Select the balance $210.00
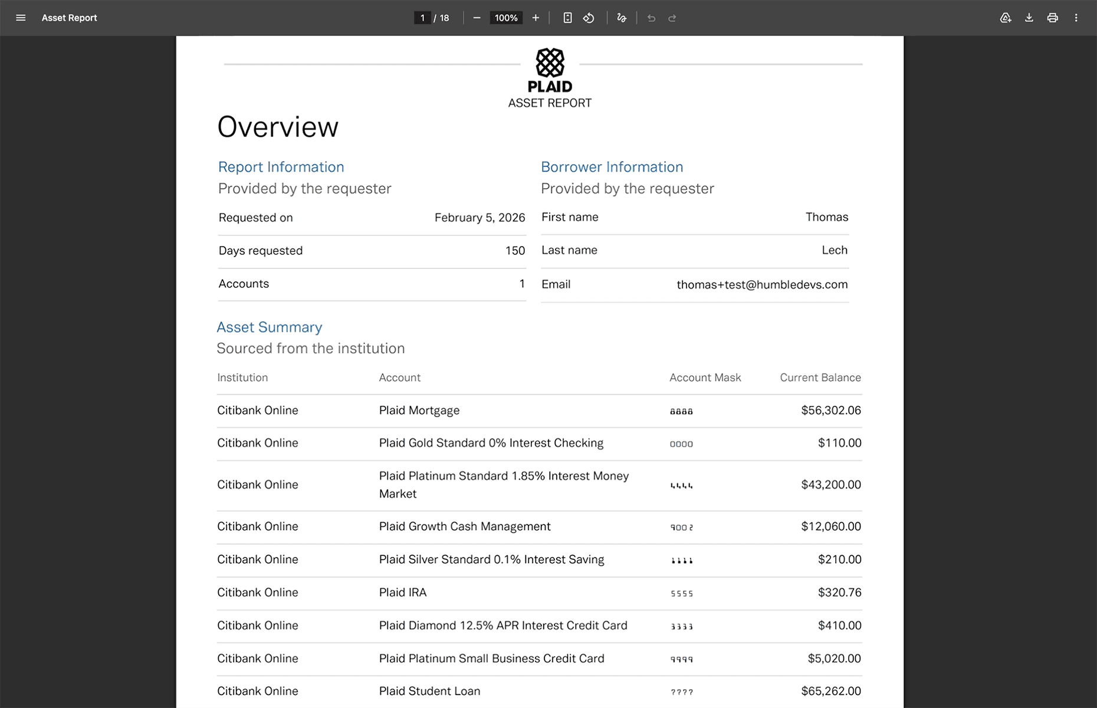The height and width of the screenshot is (708, 1097). (839, 559)
